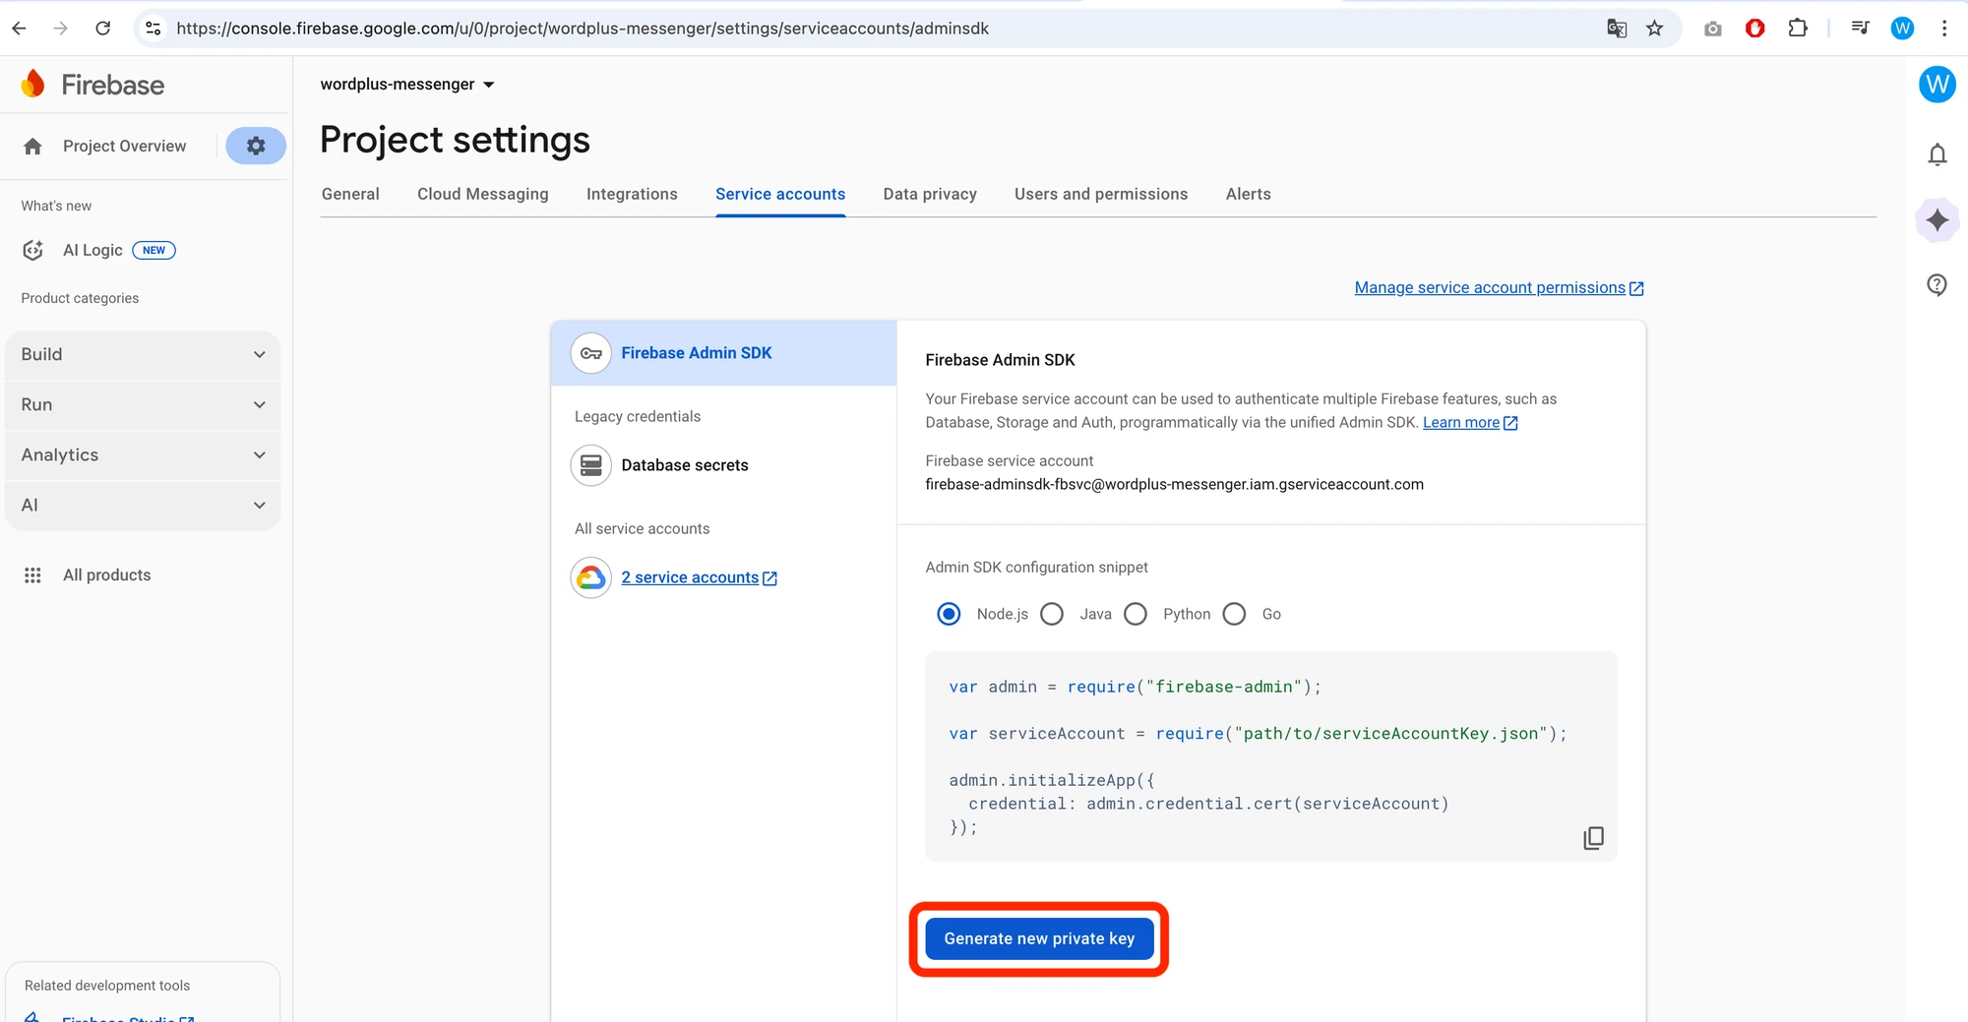
Task: Click the Google Cloud service accounts icon
Action: 591,577
